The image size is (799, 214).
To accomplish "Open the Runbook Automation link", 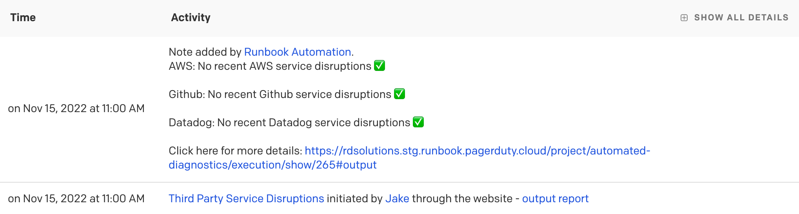I will (x=298, y=52).
